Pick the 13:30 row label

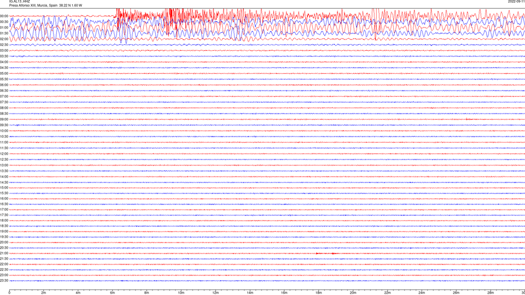coord(4,171)
